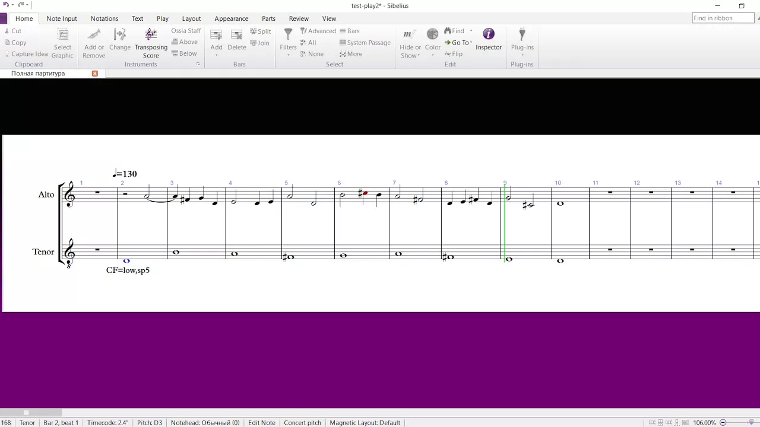This screenshot has height=427, width=760.
Task: Click the Change instrument icon
Action: [120, 35]
